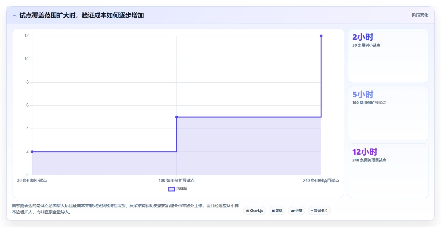Click the axis label 240 条用例项目试点
Viewport: 441px width, 227px height.
[321, 180]
